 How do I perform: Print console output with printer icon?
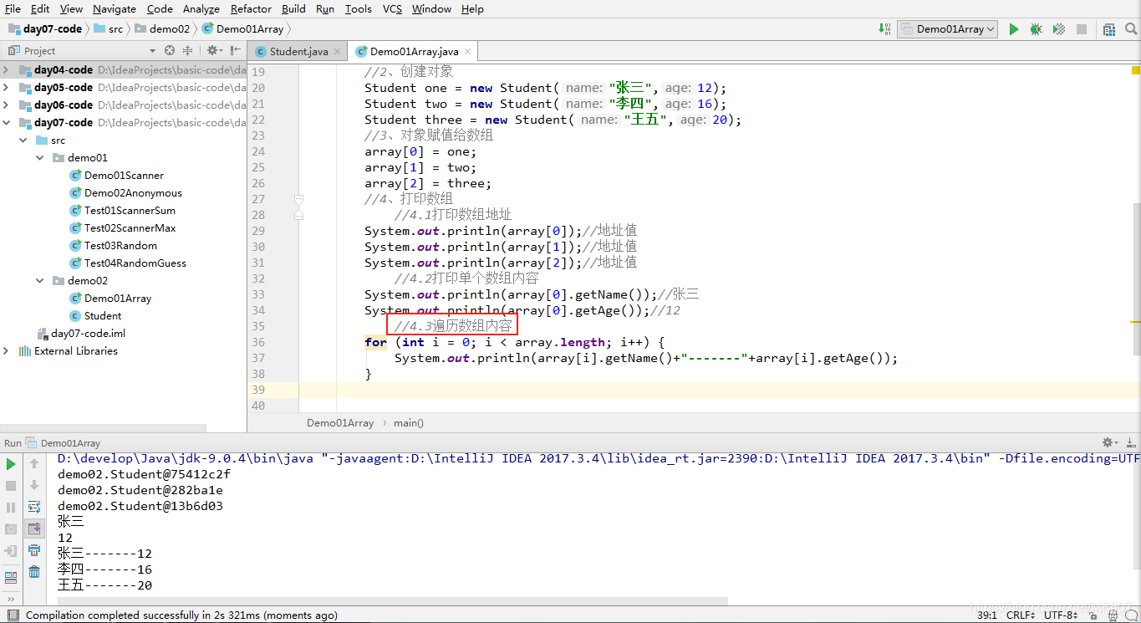click(x=34, y=550)
